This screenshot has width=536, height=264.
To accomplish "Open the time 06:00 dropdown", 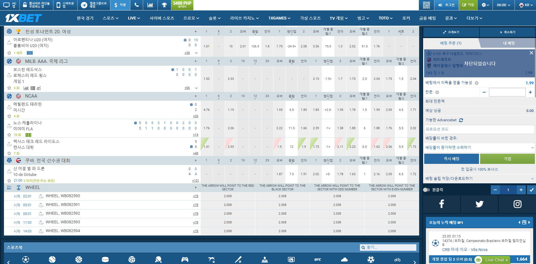I will [x=504, y=5].
